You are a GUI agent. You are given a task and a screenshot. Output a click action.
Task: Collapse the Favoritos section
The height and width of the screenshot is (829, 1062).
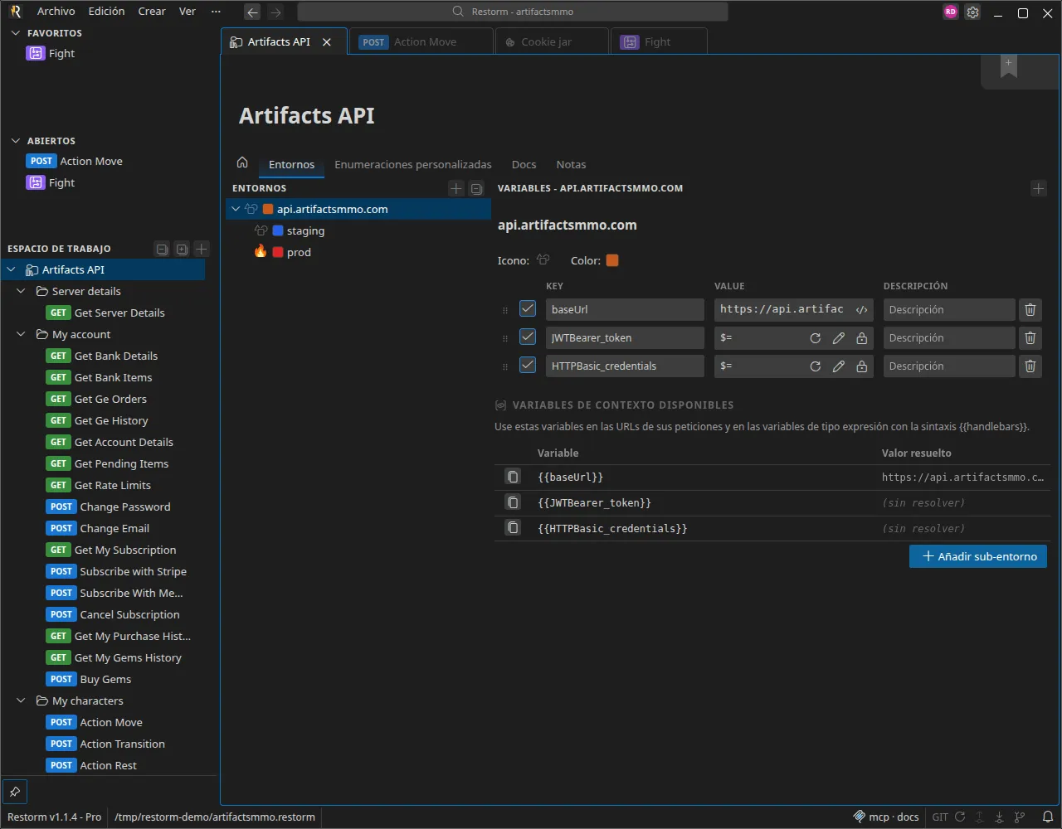(x=15, y=33)
